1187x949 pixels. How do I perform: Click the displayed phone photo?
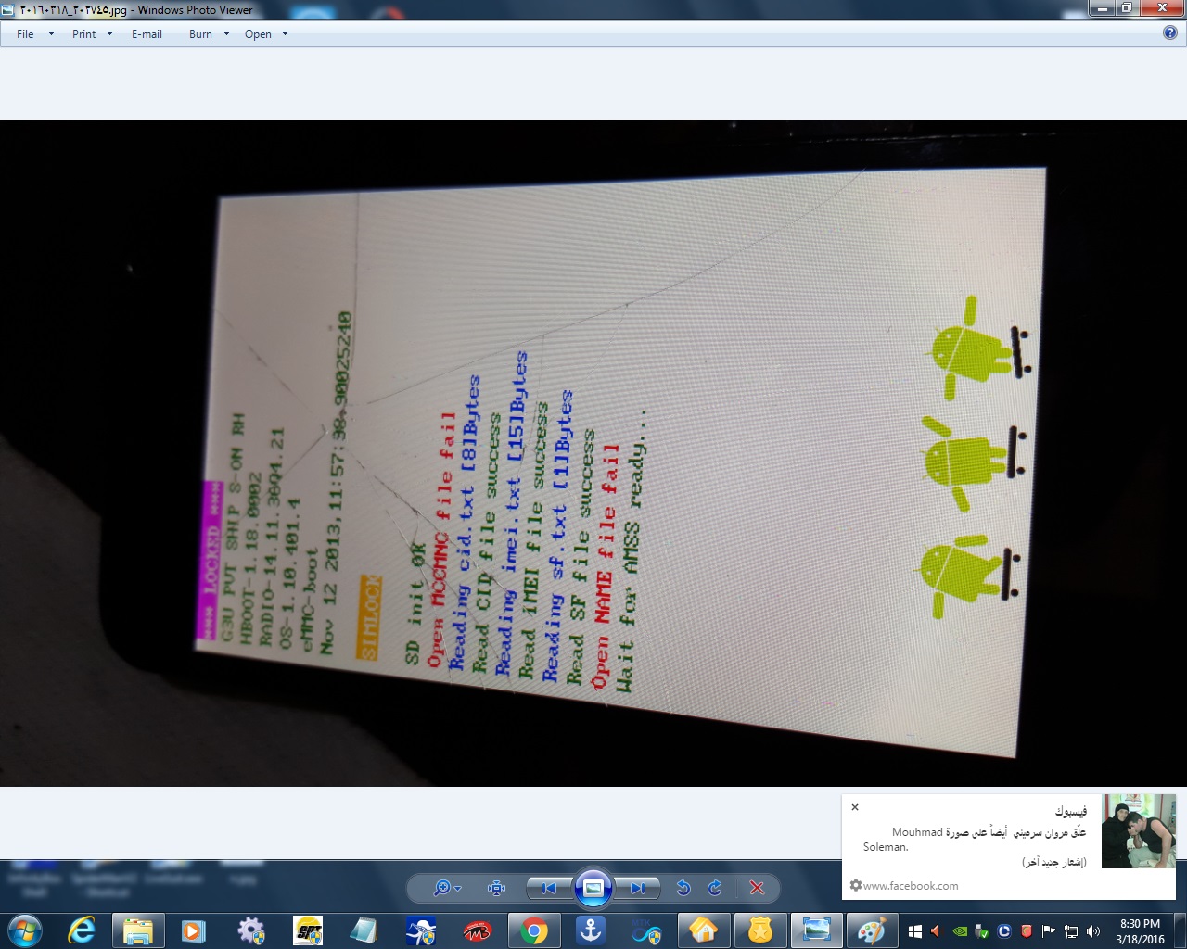click(x=593, y=453)
